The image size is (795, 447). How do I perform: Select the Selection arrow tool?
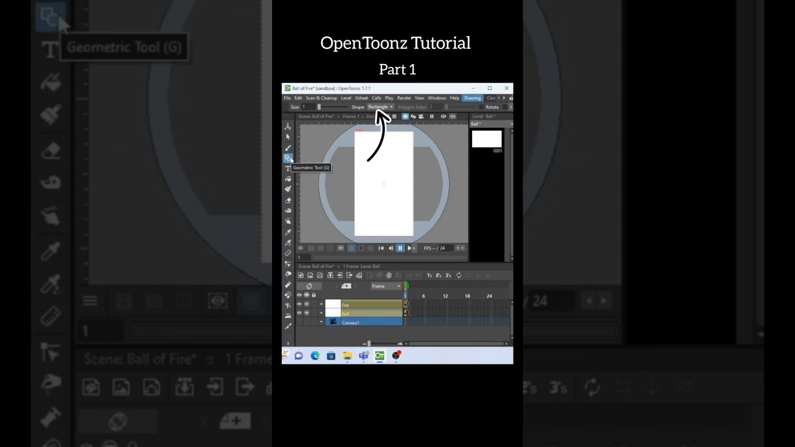pyautogui.click(x=288, y=137)
